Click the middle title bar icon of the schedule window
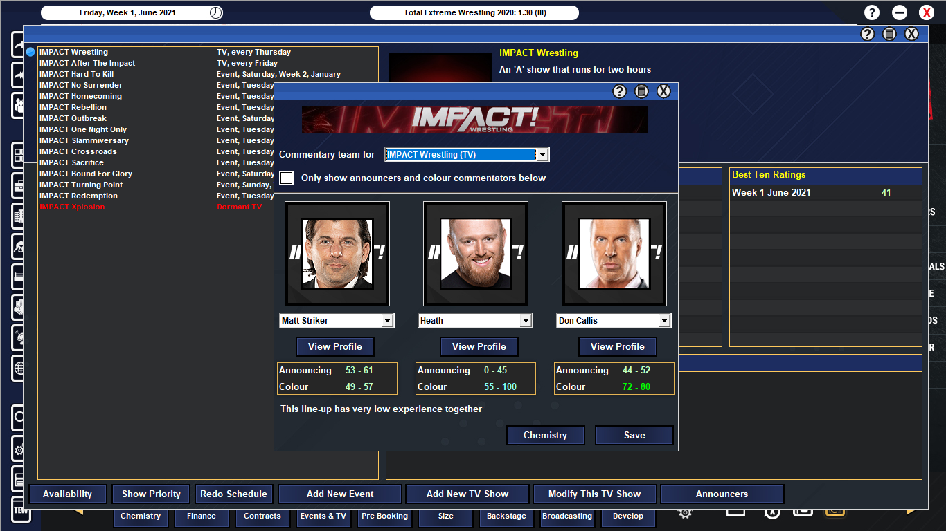 click(890, 34)
